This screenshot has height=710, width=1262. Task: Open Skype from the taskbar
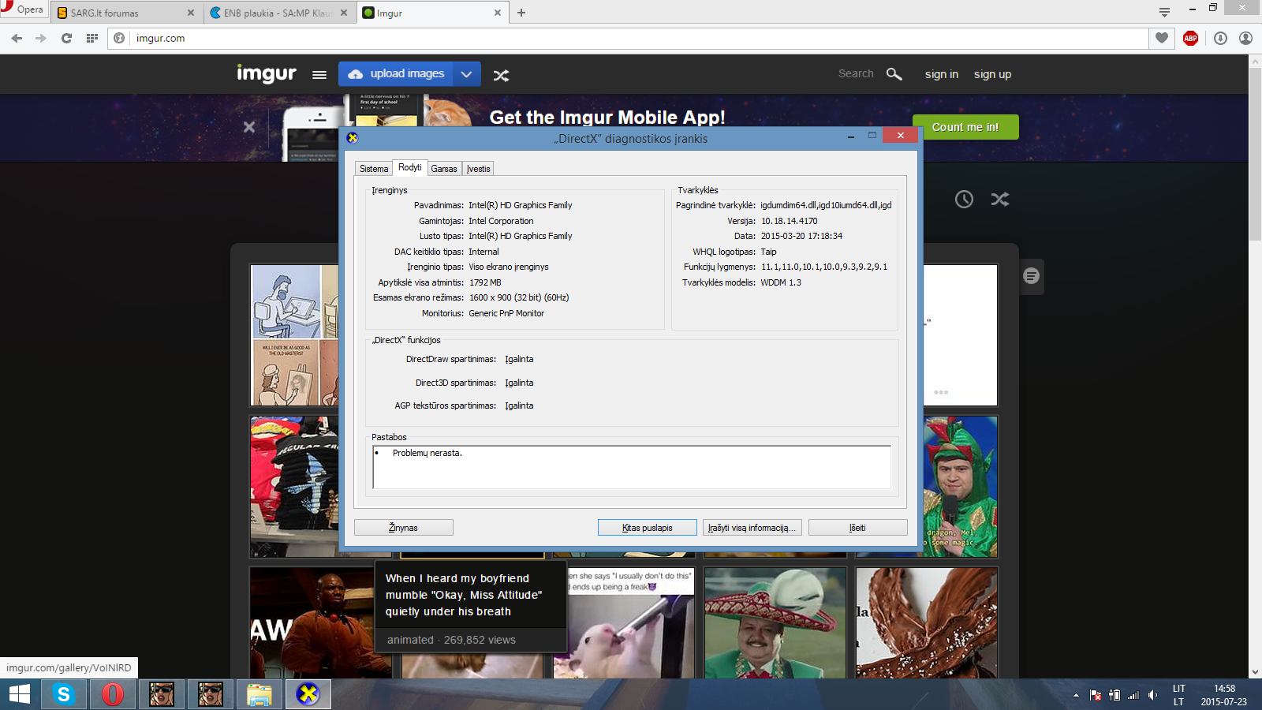coord(63,694)
